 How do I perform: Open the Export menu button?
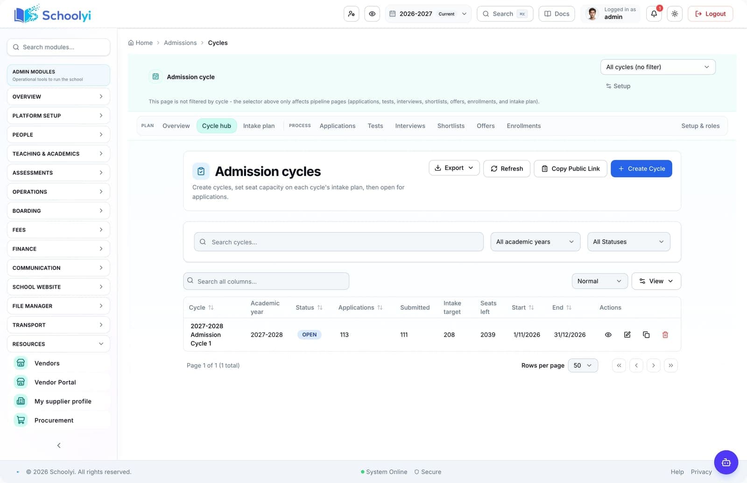coord(454,168)
